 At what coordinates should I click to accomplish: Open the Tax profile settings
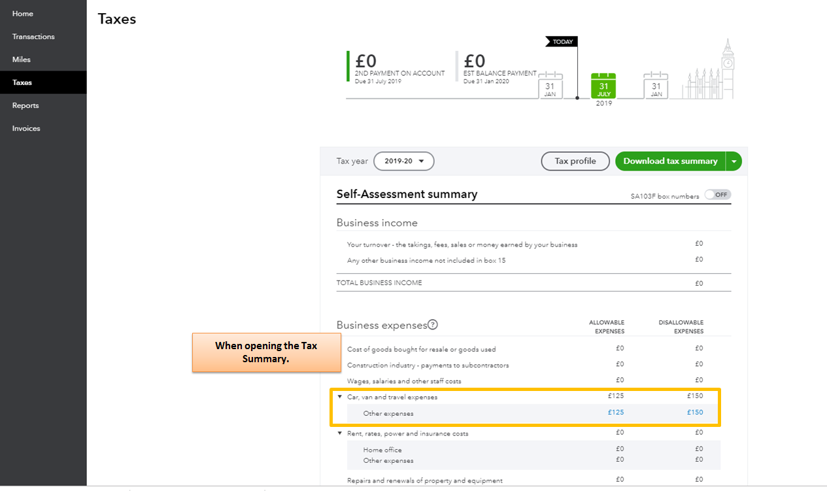tap(575, 161)
